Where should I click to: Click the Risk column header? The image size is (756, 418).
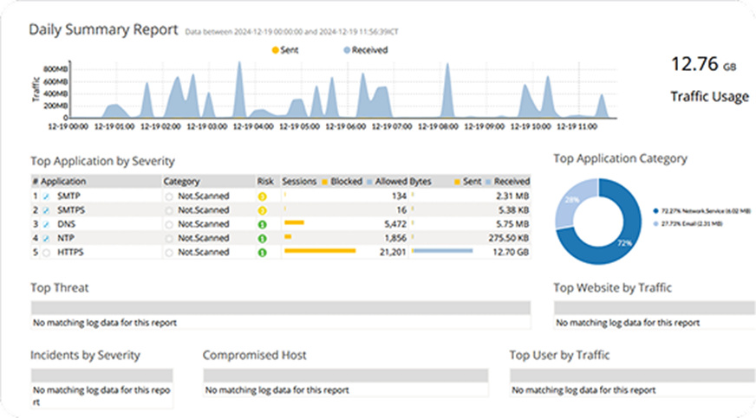[x=265, y=182]
